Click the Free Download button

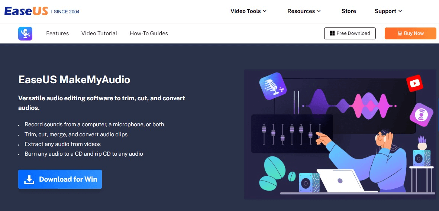point(350,33)
